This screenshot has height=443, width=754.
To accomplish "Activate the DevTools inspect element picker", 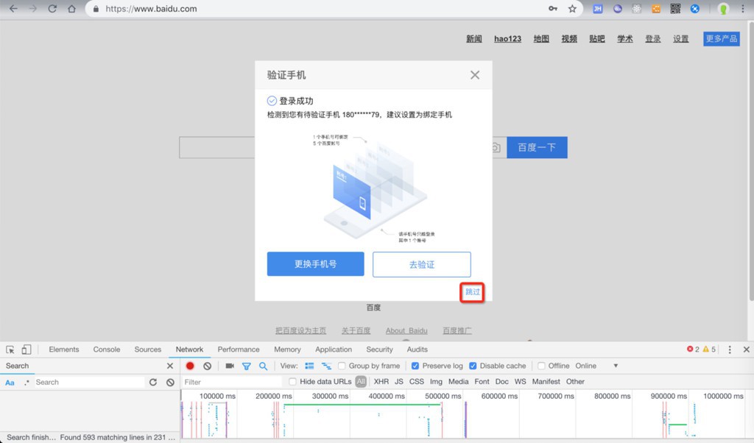I will click(10, 350).
